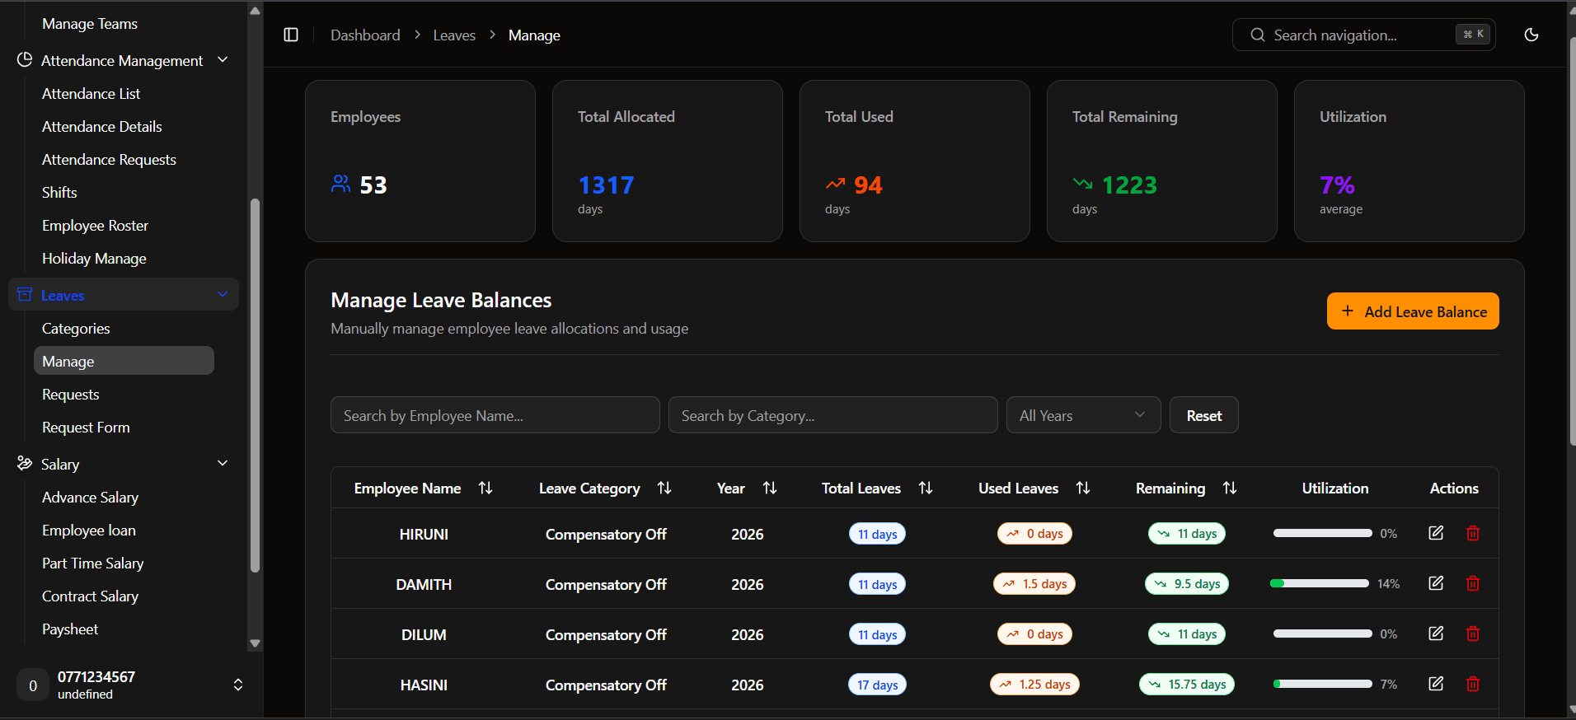This screenshot has width=1576, height=720.
Task: Open Employee Roster
Action: pyautogui.click(x=95, y=226)
